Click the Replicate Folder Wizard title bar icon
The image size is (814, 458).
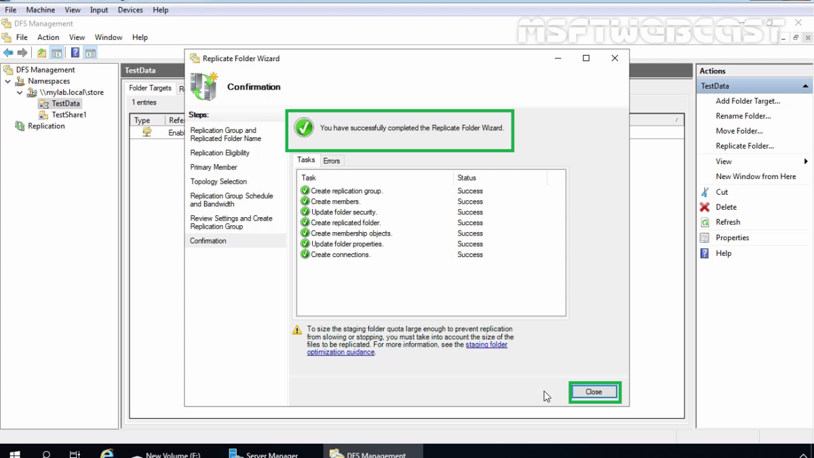195,58
